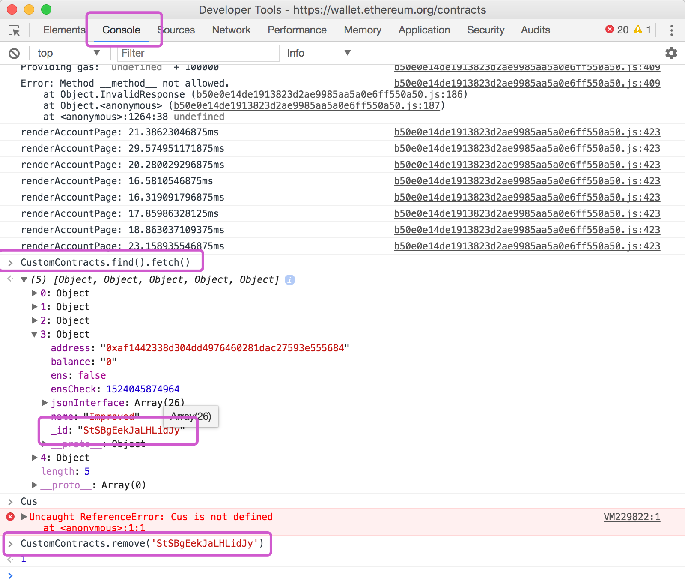Image resolution: width=685 pixels, height=587 pixels.
Task: Click the CustomContracts.remove command line
Action: tap(142, 543)
